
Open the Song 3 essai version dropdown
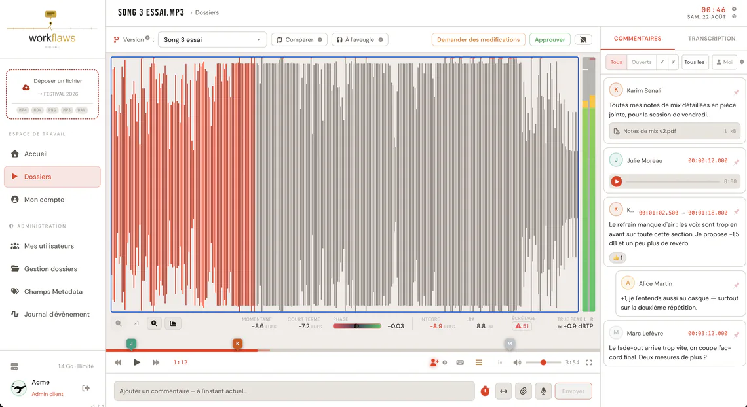212,39
